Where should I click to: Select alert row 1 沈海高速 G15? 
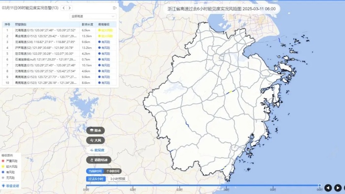click(60, 30)
